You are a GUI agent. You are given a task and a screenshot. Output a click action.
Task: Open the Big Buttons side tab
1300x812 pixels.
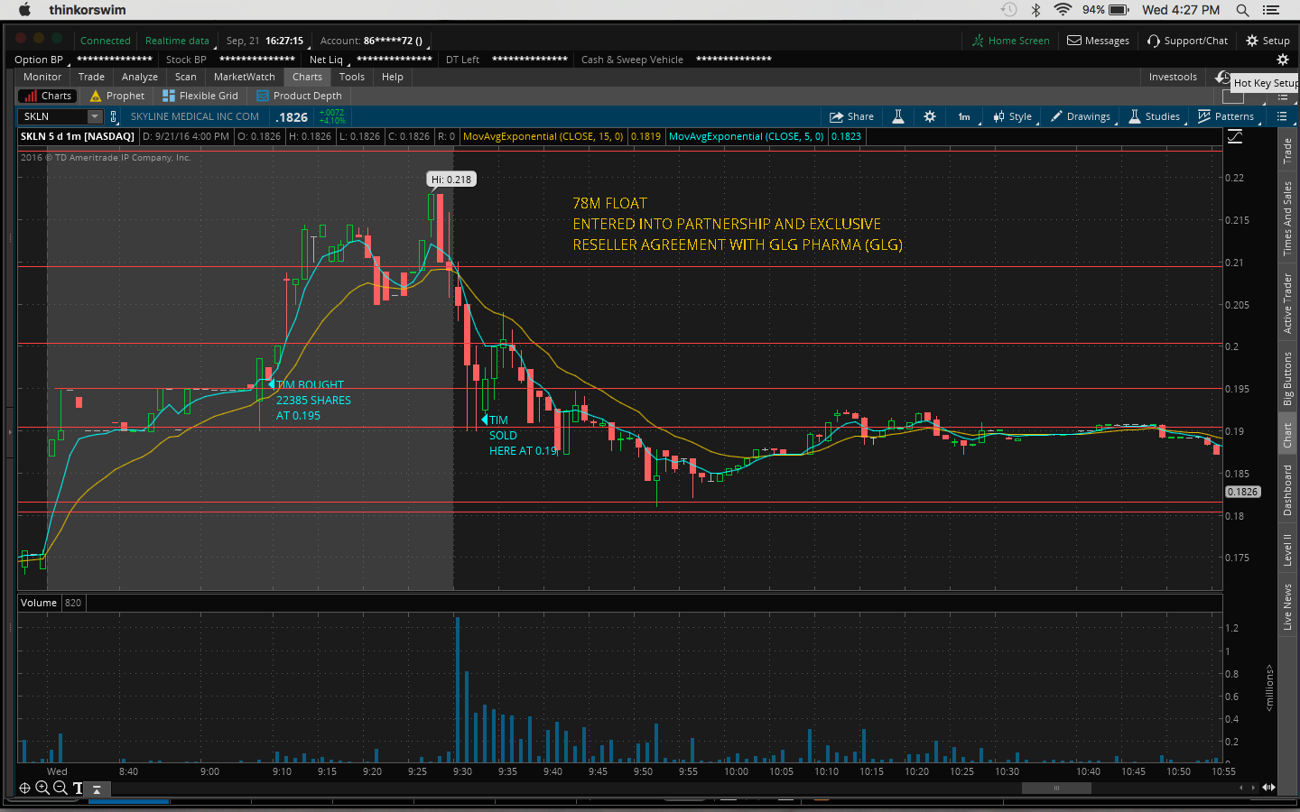coord(1287,378)
